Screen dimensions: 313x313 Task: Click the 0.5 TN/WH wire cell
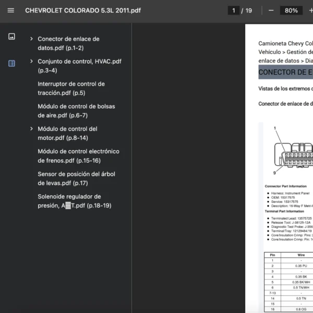[x=301, y=287]
